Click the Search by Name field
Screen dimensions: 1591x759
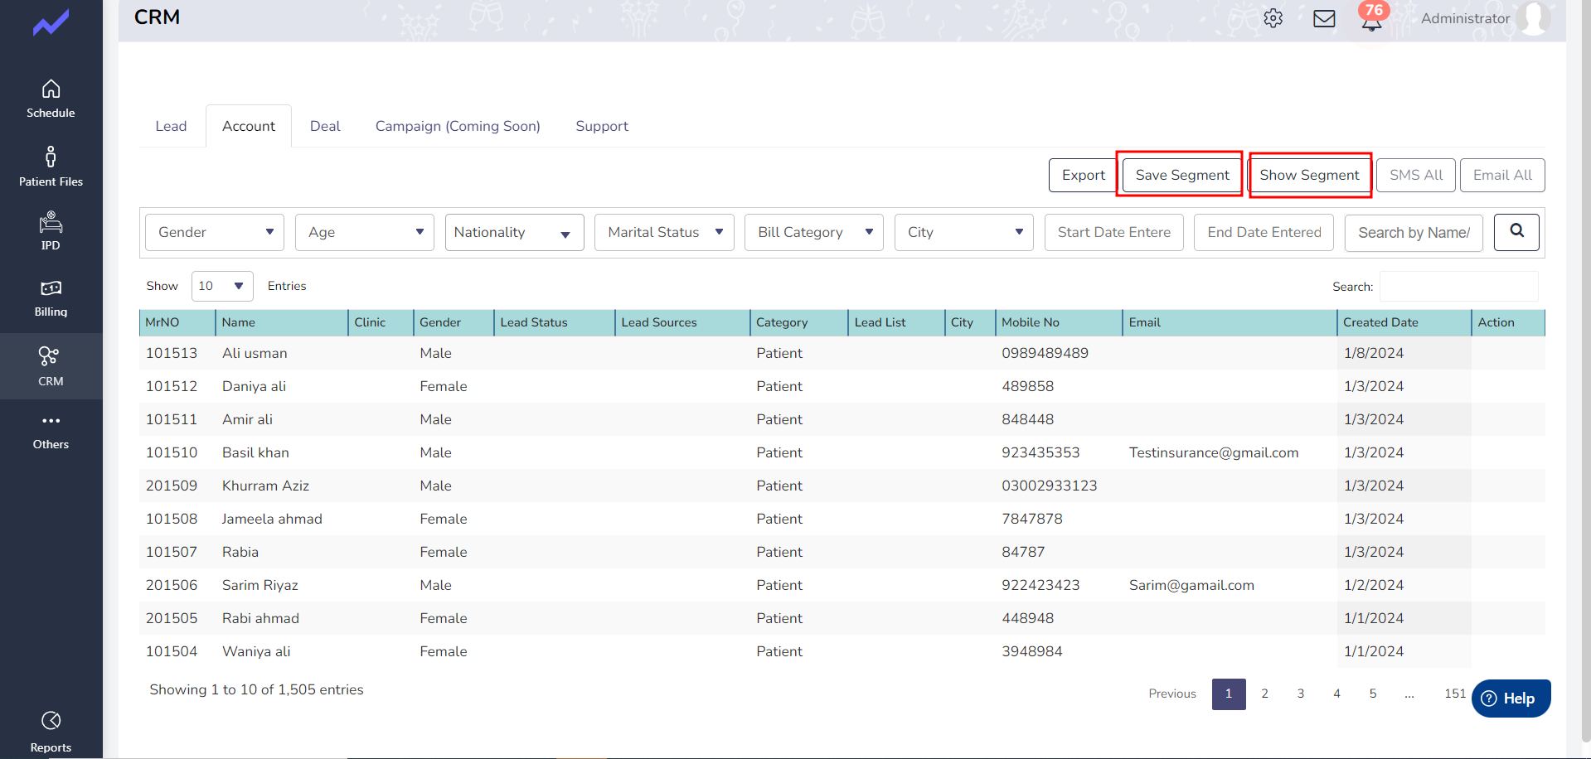click(x=1414, y=232)
